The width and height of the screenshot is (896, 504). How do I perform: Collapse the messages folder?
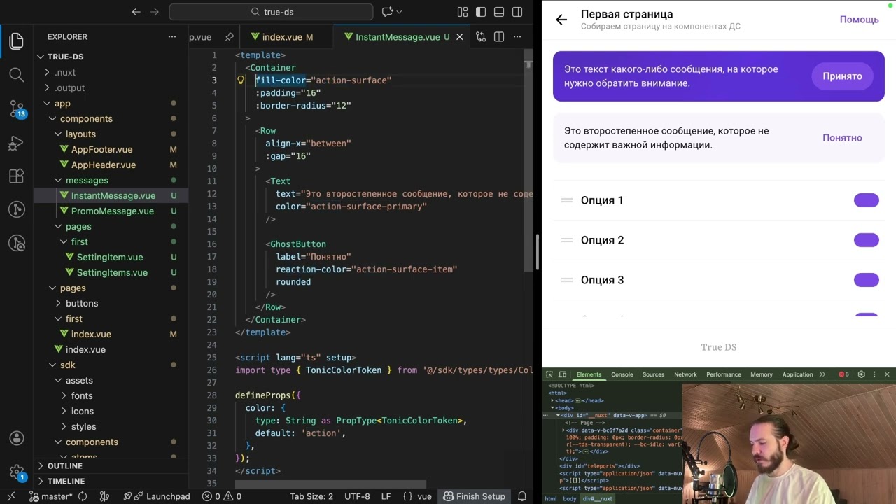coord(59,180)
